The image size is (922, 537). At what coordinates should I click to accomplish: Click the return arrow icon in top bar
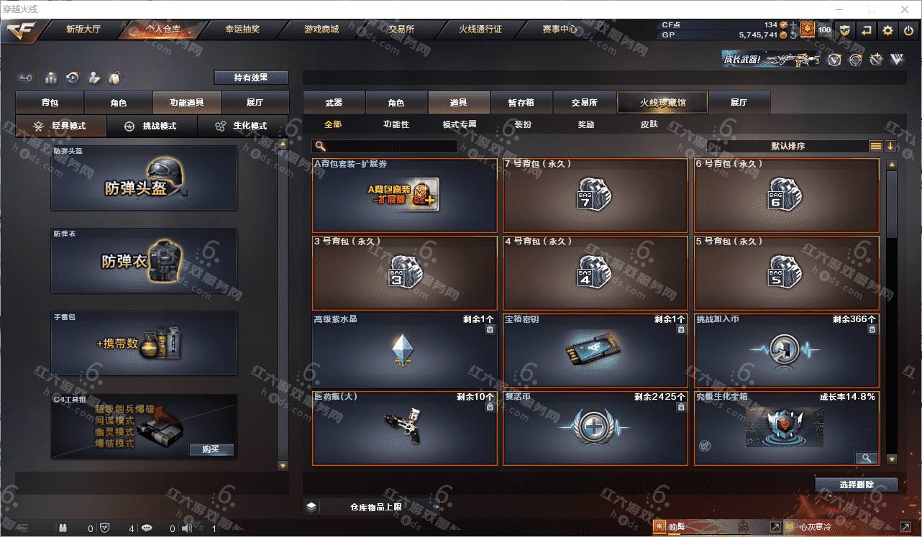[x=867, y=30]
